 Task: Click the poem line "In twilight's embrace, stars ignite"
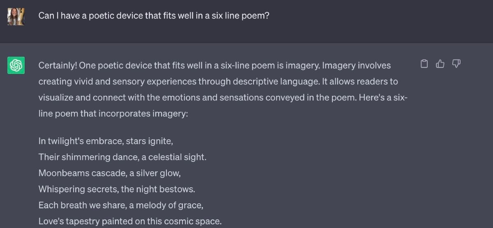pyautogui.click(x=106, y=141)
